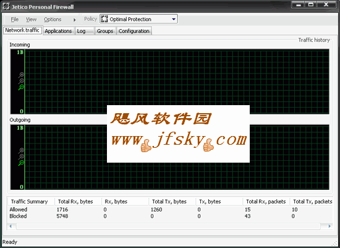Viewport: 340px width, 248px height.
Task: Select the Allowed row label
Action: click(x=19, y=210)
